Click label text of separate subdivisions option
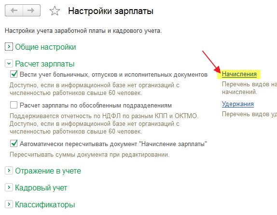 [x=96, y=106]
